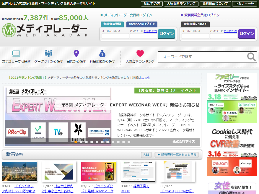This screenshot has height=194, width=259.
Task: Focus the member password field
Action: click(x=143, y=36)
